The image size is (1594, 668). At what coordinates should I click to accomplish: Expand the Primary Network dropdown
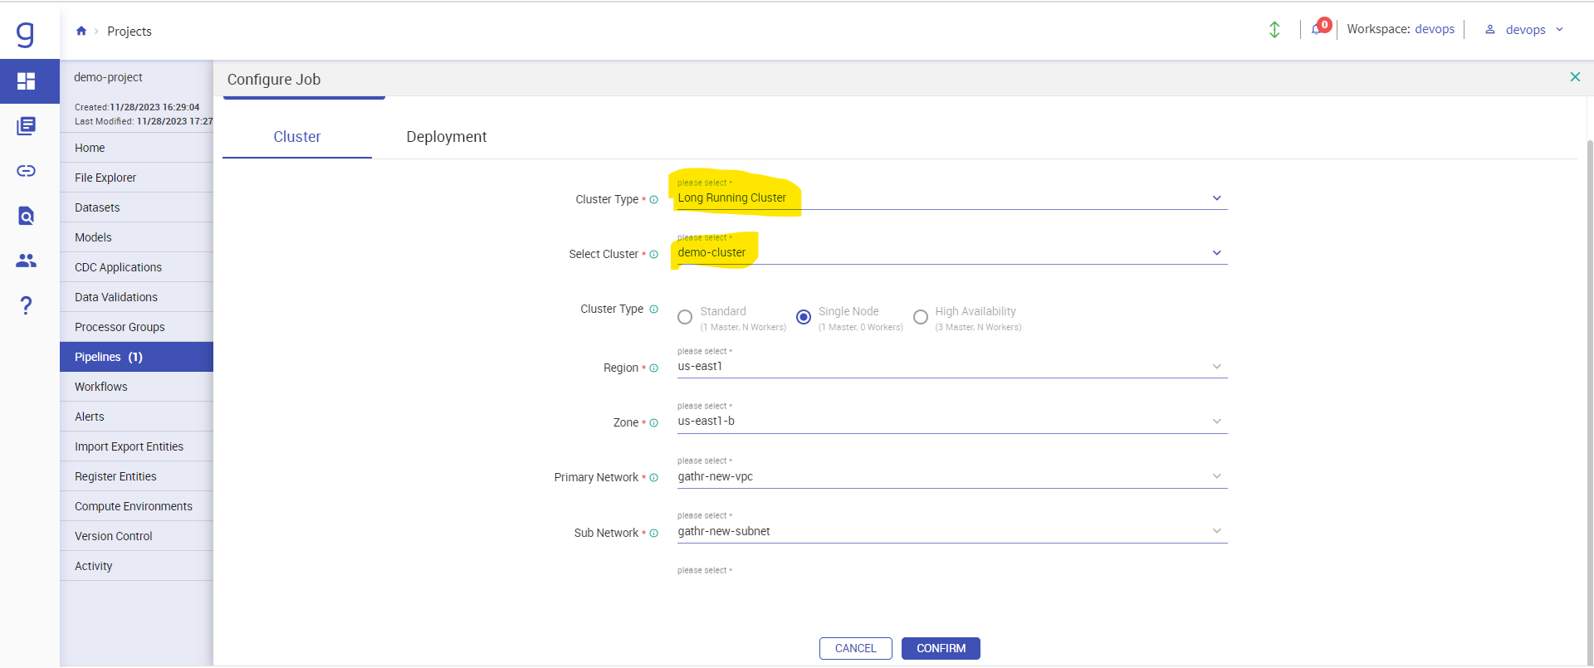click(951, 476)
